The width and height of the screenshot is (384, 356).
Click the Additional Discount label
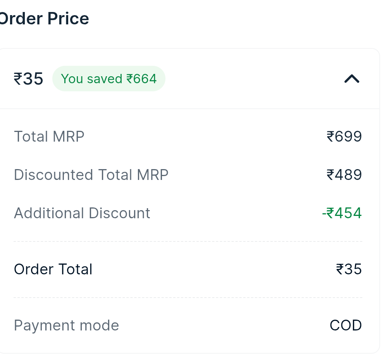[x=82, y=213]
